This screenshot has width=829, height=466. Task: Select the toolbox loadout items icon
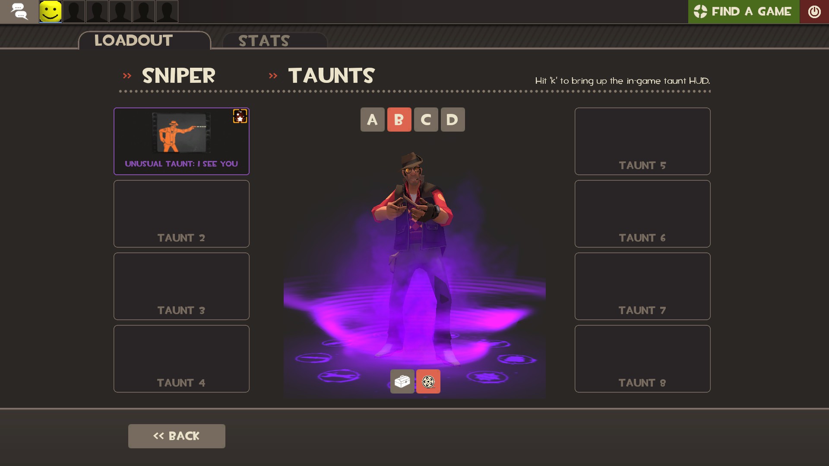point(402,381)
